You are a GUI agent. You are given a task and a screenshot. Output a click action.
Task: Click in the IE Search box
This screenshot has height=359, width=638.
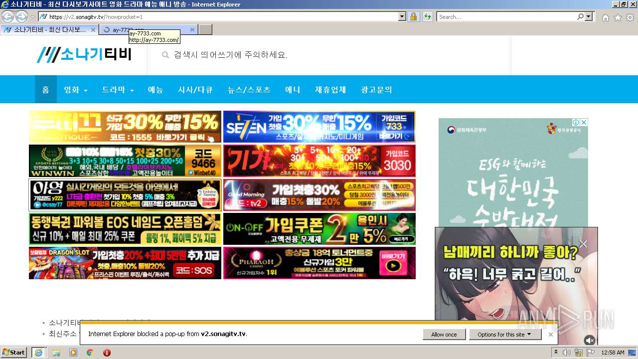(506, 16)
